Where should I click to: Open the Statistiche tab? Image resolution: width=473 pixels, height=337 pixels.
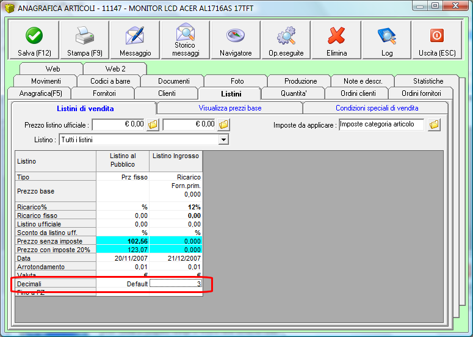click(x=428, y=81)
